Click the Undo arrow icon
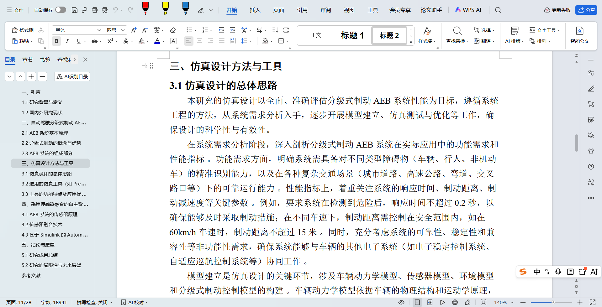Viewport: 602px width, 307px height. click(x=115, y=10)
